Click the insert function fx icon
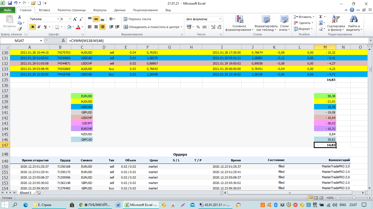The height and width of the screenshot is (209, 373). point(63,41)
